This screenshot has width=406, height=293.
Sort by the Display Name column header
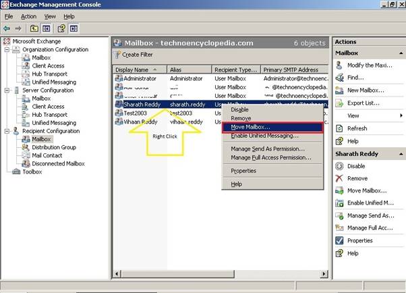(x=140, y=70)
